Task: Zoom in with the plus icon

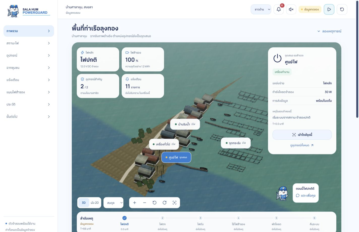Action: [x=135, y=203]
